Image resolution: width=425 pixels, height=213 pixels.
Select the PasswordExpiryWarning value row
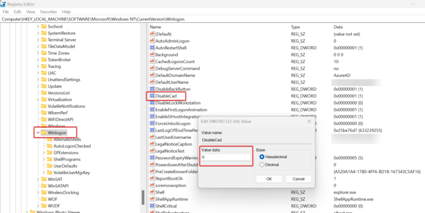(177, 158)
